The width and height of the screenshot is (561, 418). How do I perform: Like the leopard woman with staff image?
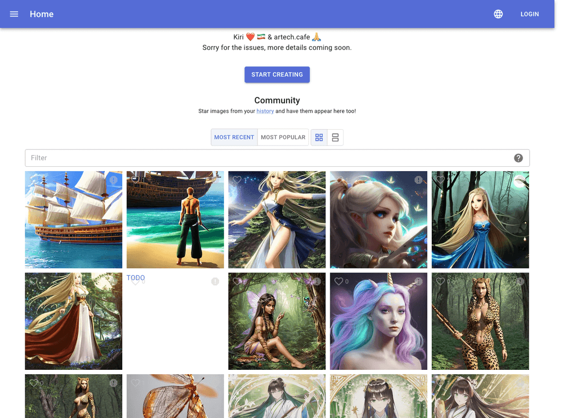(x=440, y=282)
